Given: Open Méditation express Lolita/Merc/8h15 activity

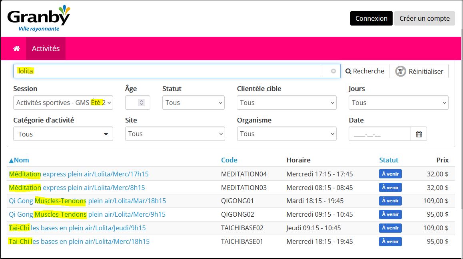Looking at the screenshot, I should (x=77, y=188).
